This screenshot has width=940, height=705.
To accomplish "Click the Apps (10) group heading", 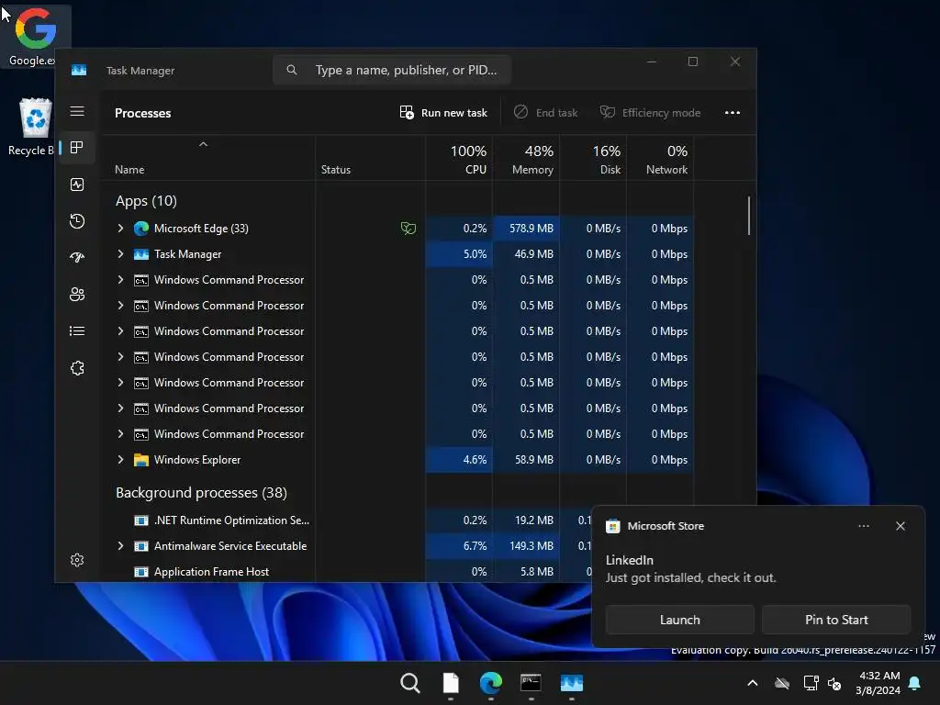I will click(146, 201).
